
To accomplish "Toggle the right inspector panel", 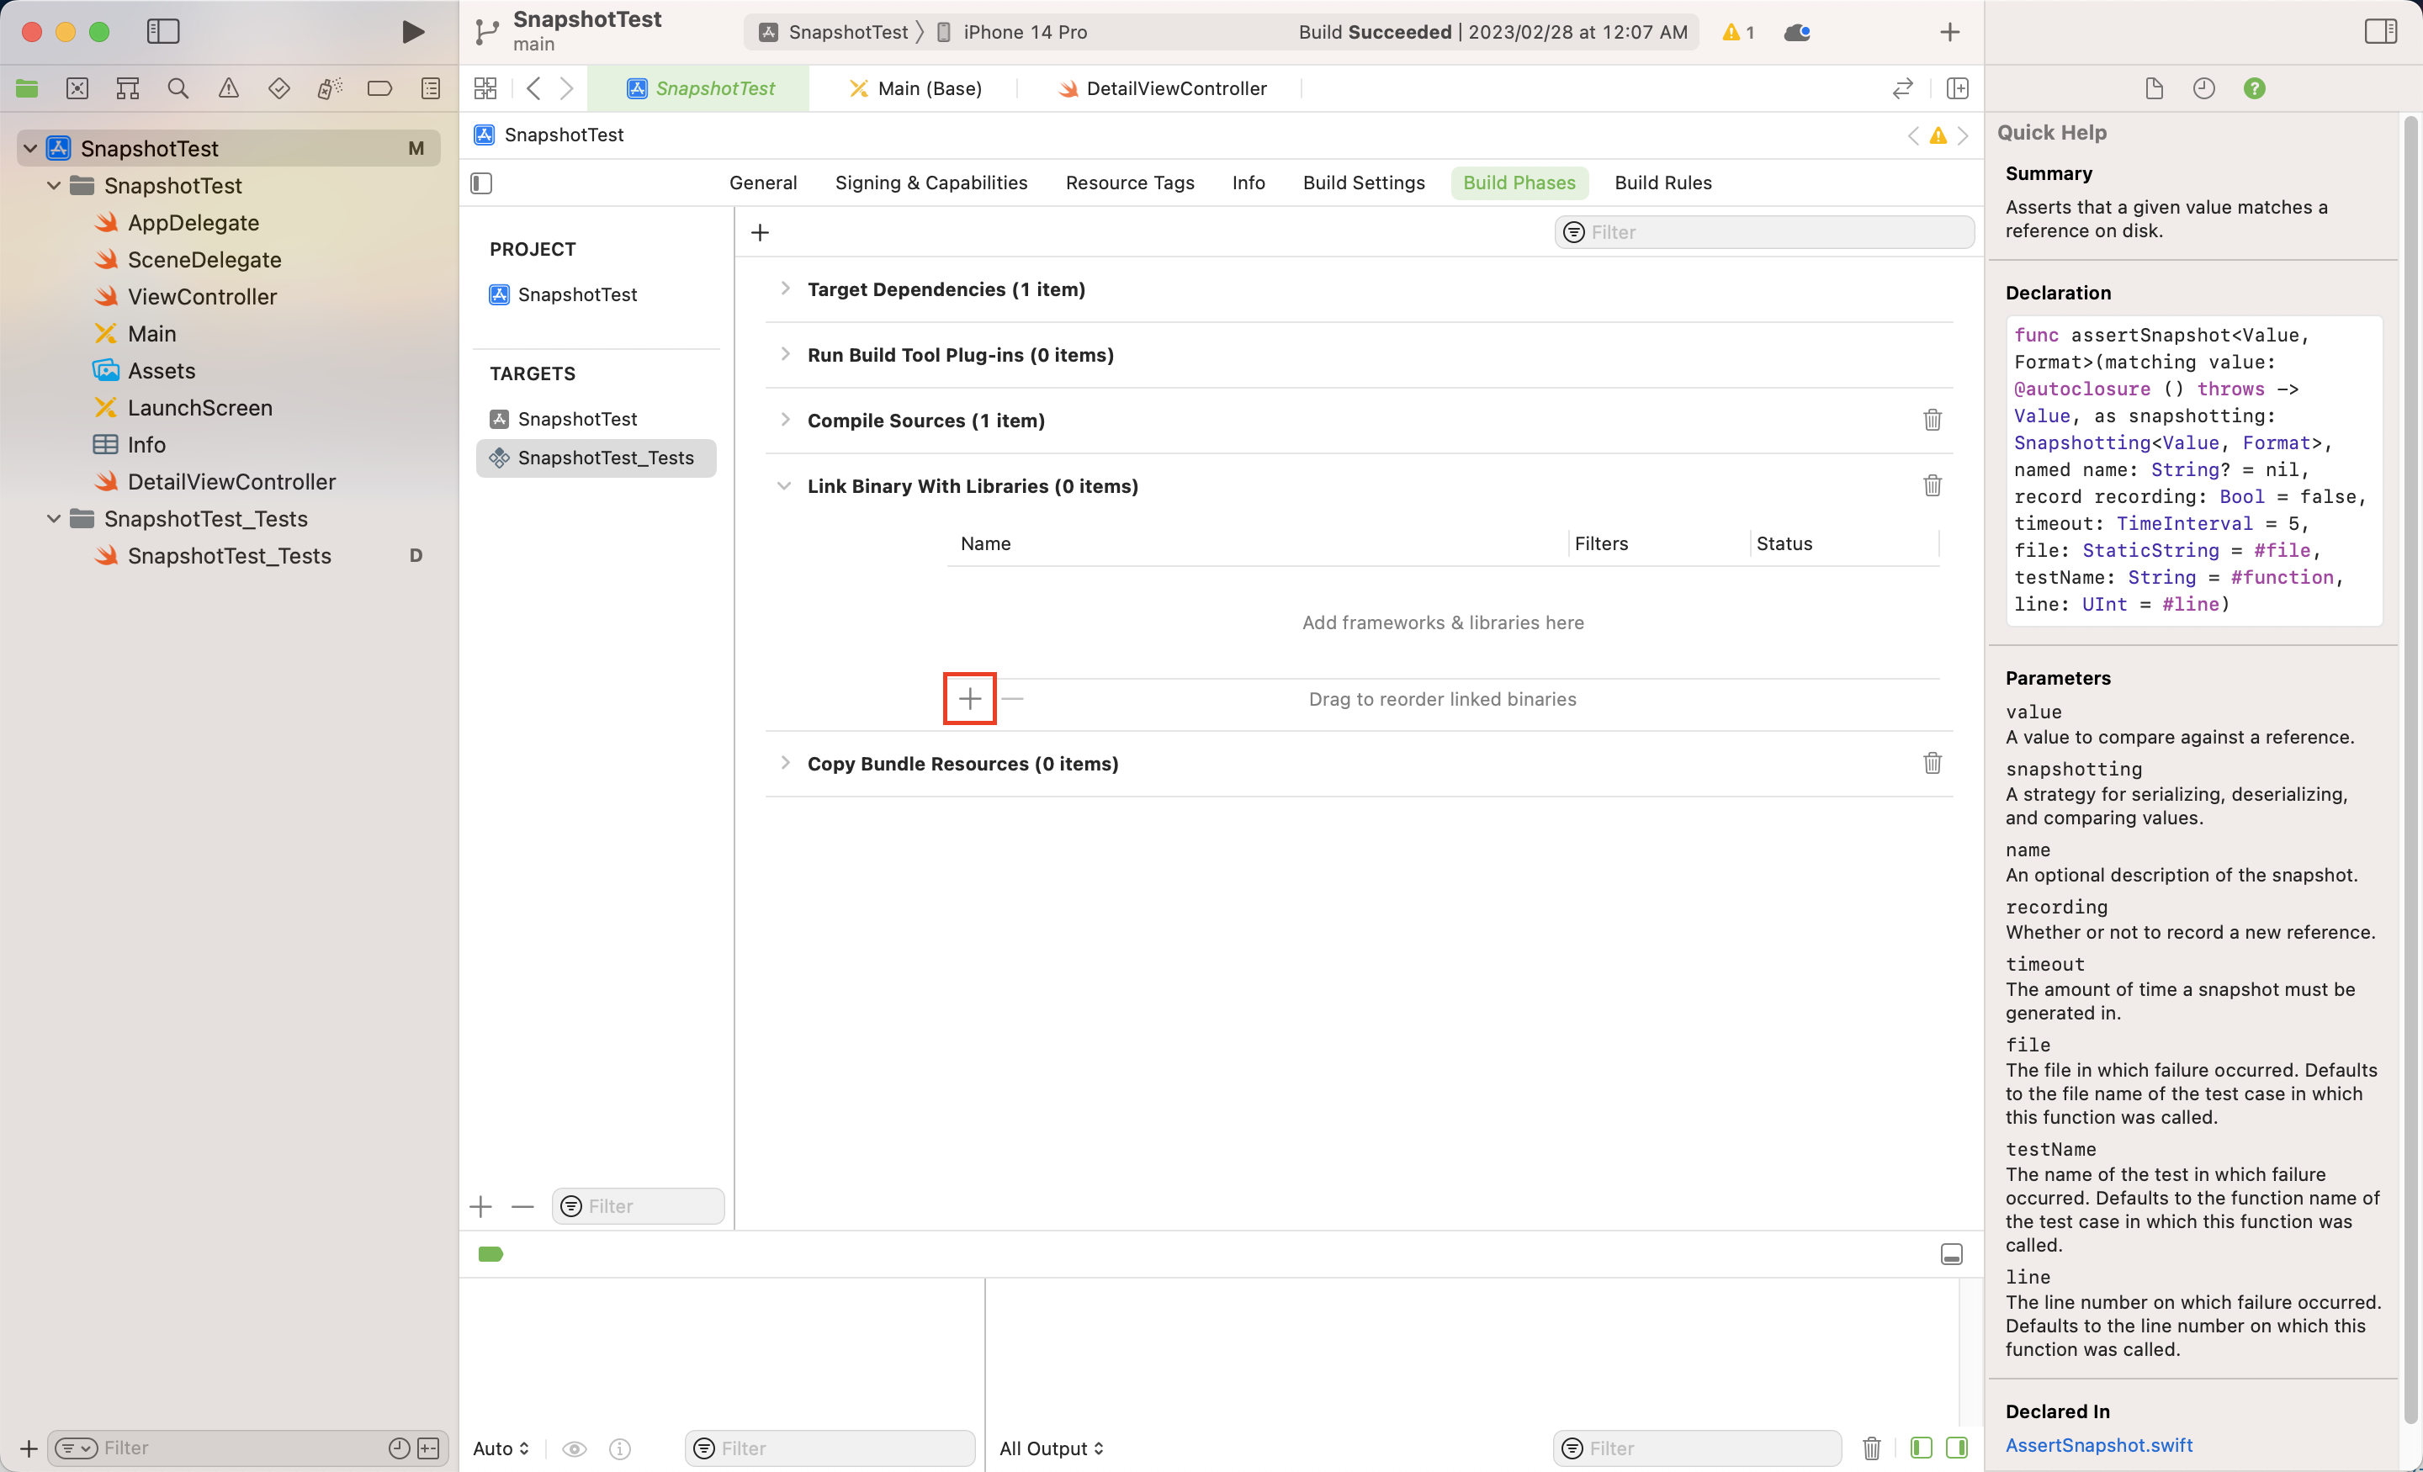I will pos(2380,33).
